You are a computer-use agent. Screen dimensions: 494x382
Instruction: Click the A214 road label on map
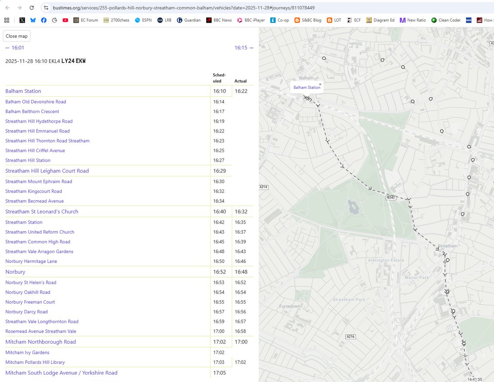[x=263, y=187]
